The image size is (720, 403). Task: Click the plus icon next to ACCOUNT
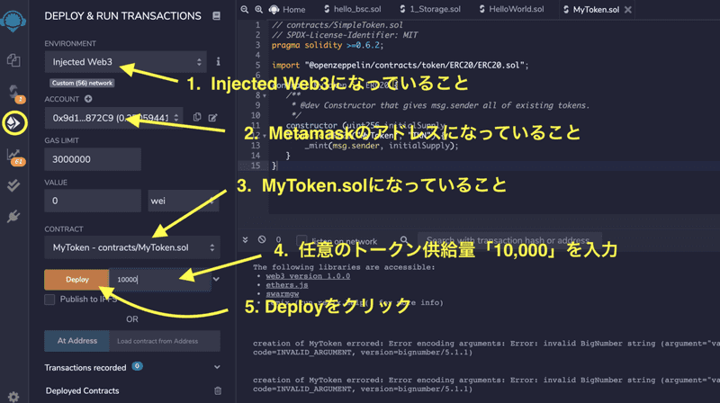(x=88, y=99)
